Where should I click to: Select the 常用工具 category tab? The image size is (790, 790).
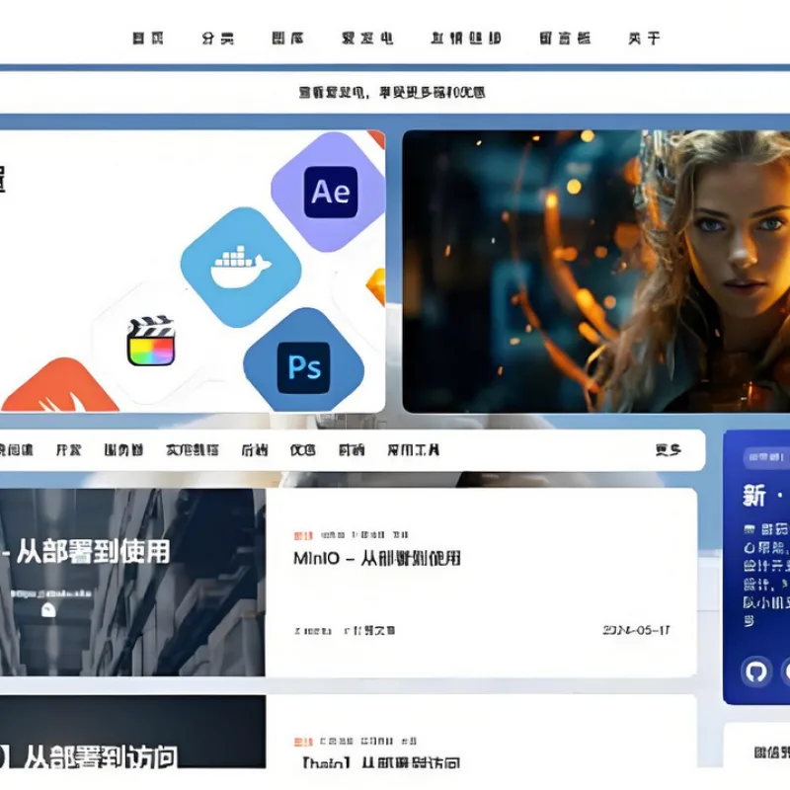tap(413, 450)
